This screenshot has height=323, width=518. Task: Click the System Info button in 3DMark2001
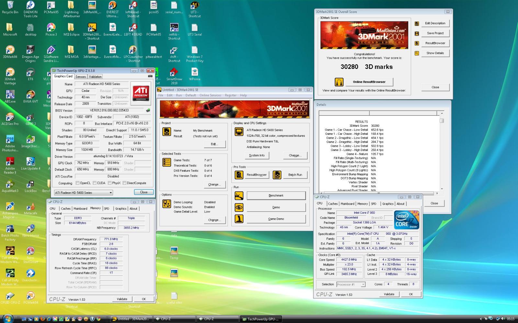[257, 156]
